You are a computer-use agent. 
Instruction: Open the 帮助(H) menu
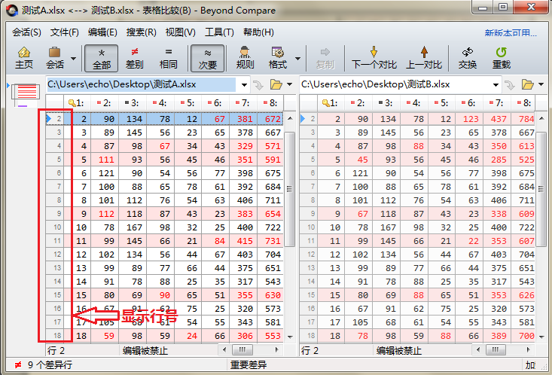click(x=258, y=32)
